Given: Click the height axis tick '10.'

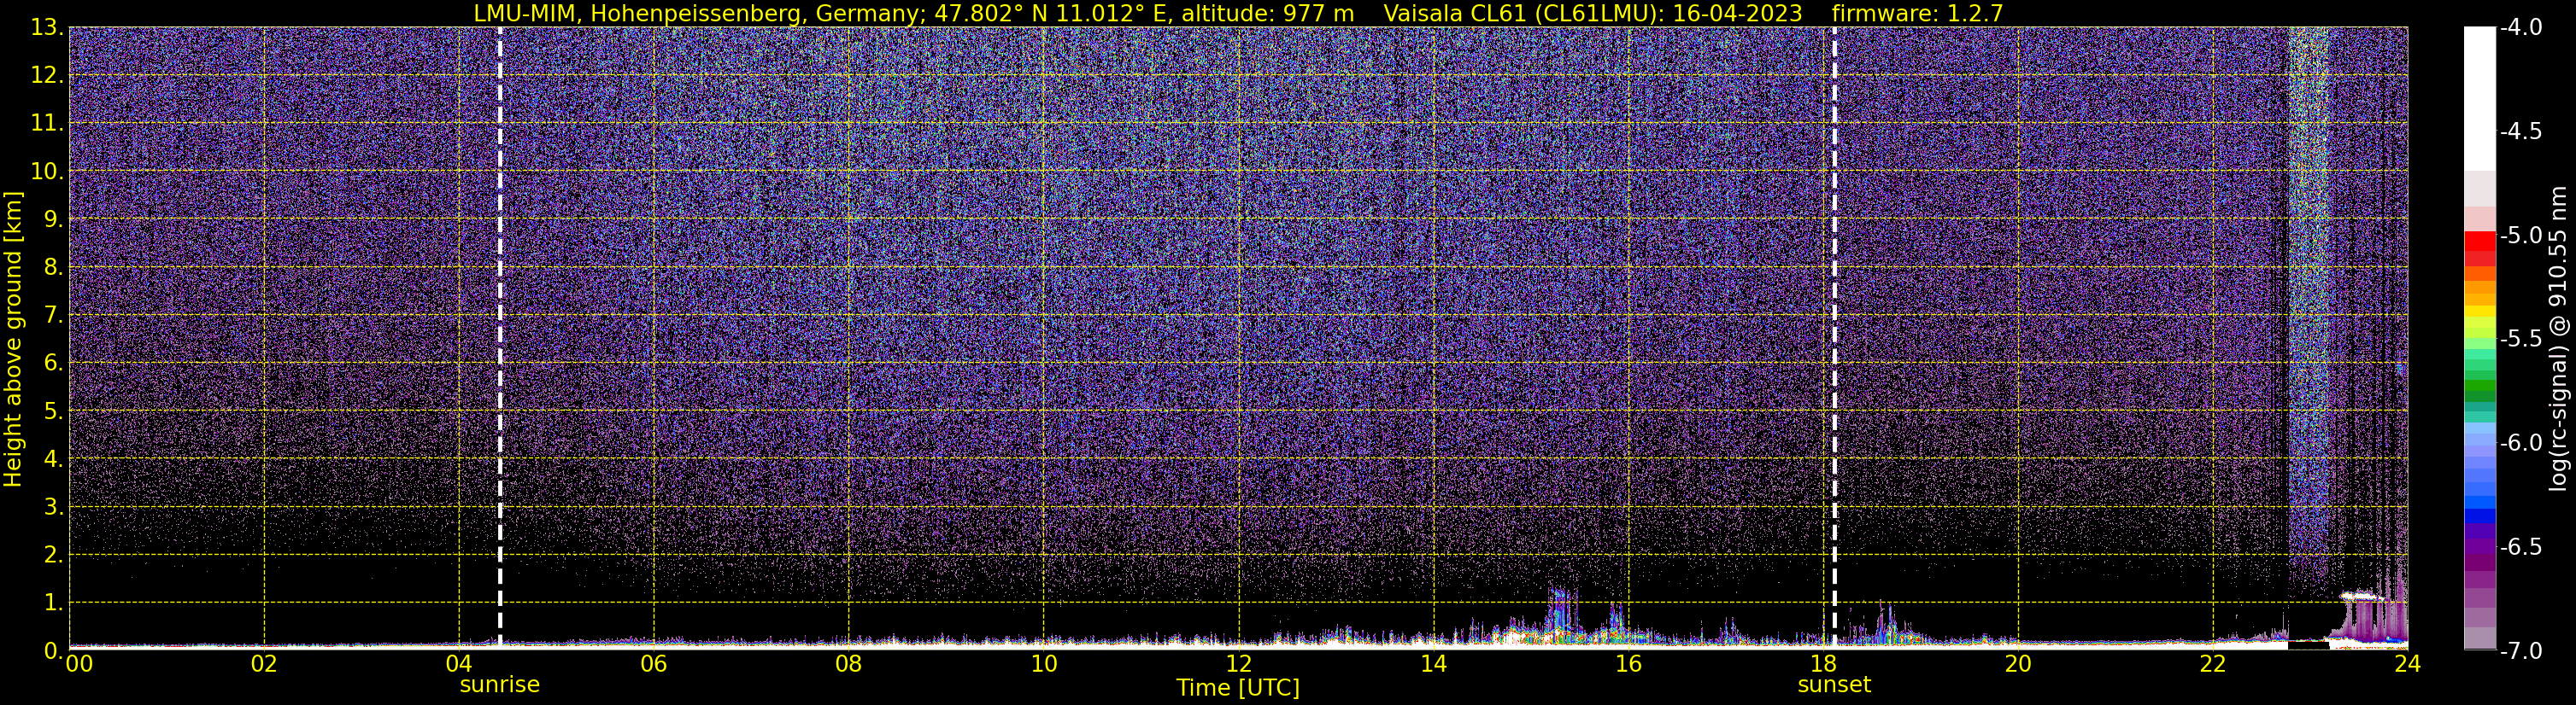Looking at the screenshot, I should click(47, 172).
